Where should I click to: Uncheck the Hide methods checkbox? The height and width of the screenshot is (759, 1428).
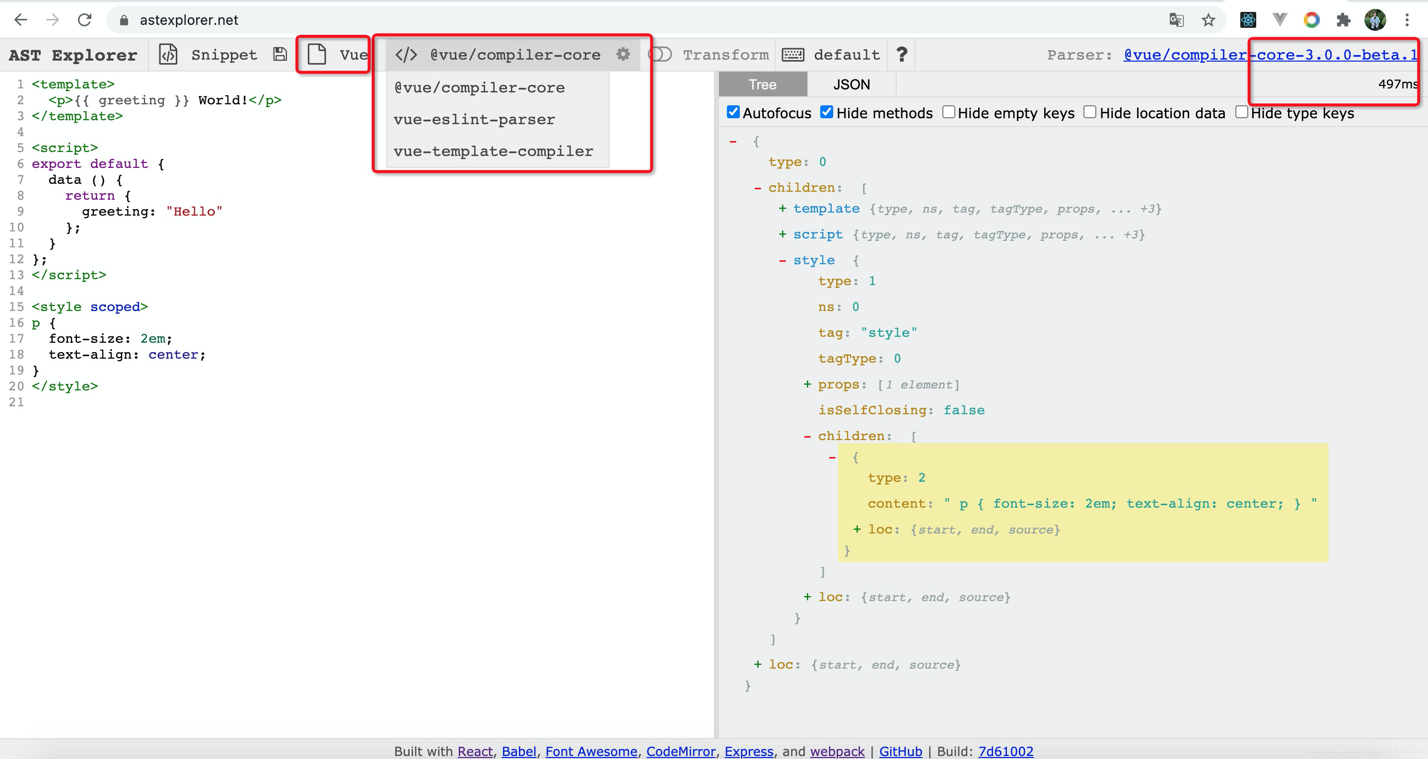click(x=827, y=112)
